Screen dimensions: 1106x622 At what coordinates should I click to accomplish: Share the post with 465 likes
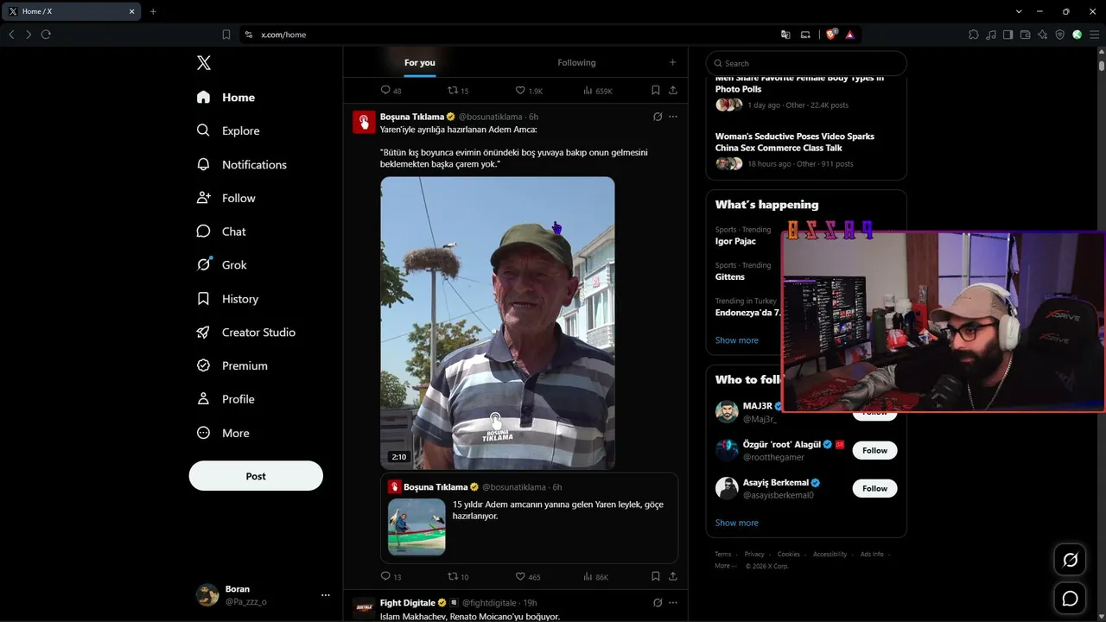673,576
